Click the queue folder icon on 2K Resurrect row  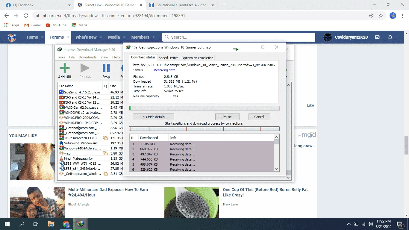[105, 138]
